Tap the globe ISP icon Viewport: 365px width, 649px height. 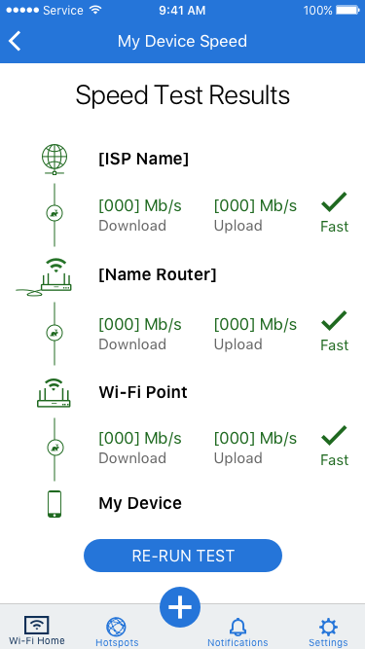pyautogui.click(x=55, y=160)
